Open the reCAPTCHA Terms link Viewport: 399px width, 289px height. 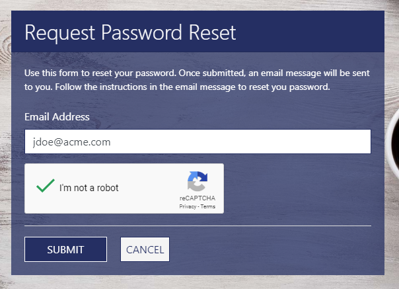[208, 207]
